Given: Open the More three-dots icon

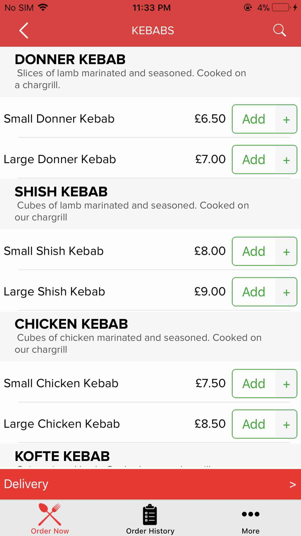Looking at the screenshot, I should 250,514.
